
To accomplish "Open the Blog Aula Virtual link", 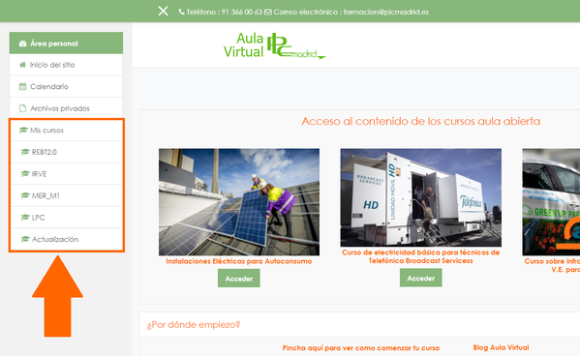I will 501,347.
